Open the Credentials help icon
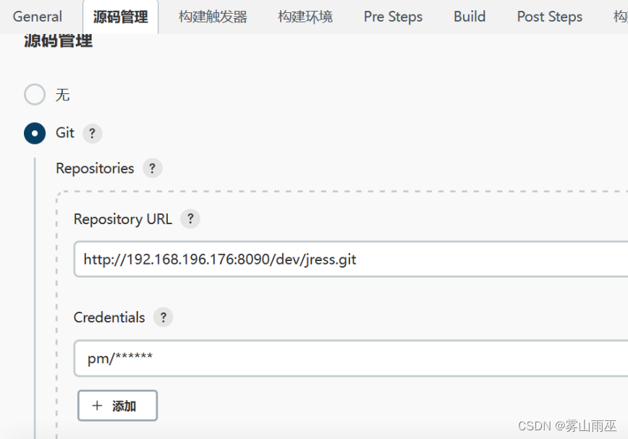This screenshot has height=439, width=628. click(163, 317)
